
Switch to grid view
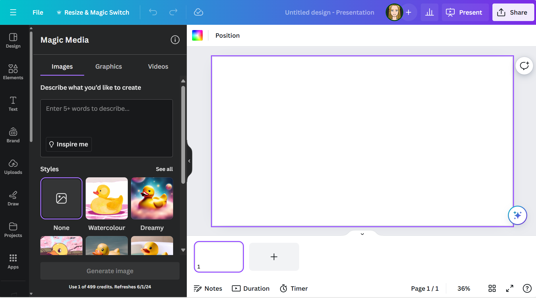[492, 289]
